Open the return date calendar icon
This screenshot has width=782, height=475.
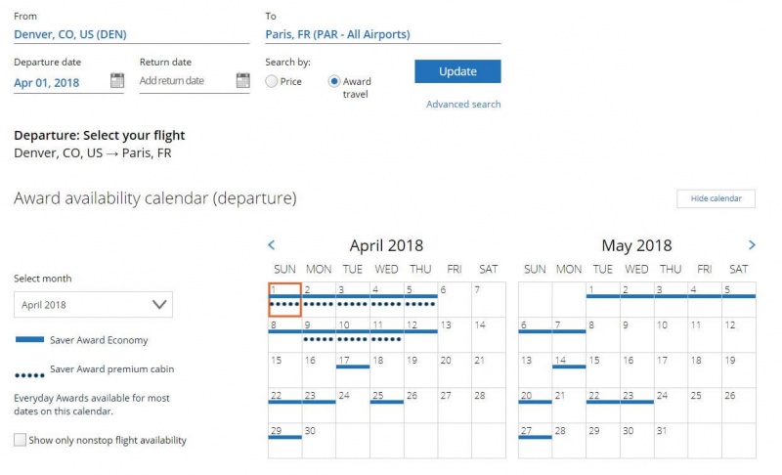click(242, 81)
